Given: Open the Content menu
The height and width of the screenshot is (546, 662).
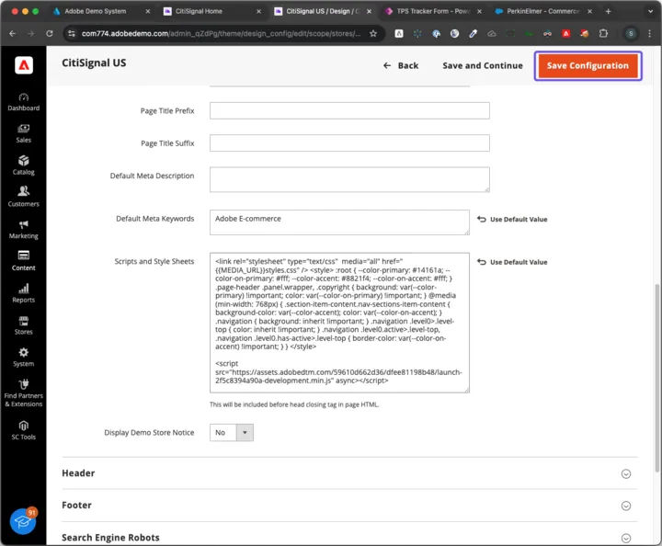Looking at the screenshot, I should coord(24,262).
